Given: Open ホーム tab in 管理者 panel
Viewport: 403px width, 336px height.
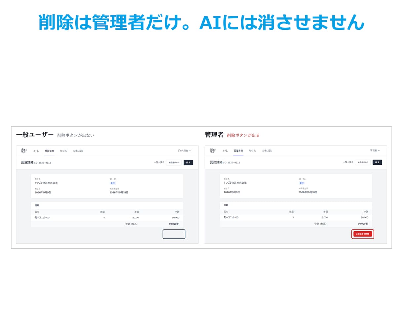Looking at the screenshot, I should (225, 151).
